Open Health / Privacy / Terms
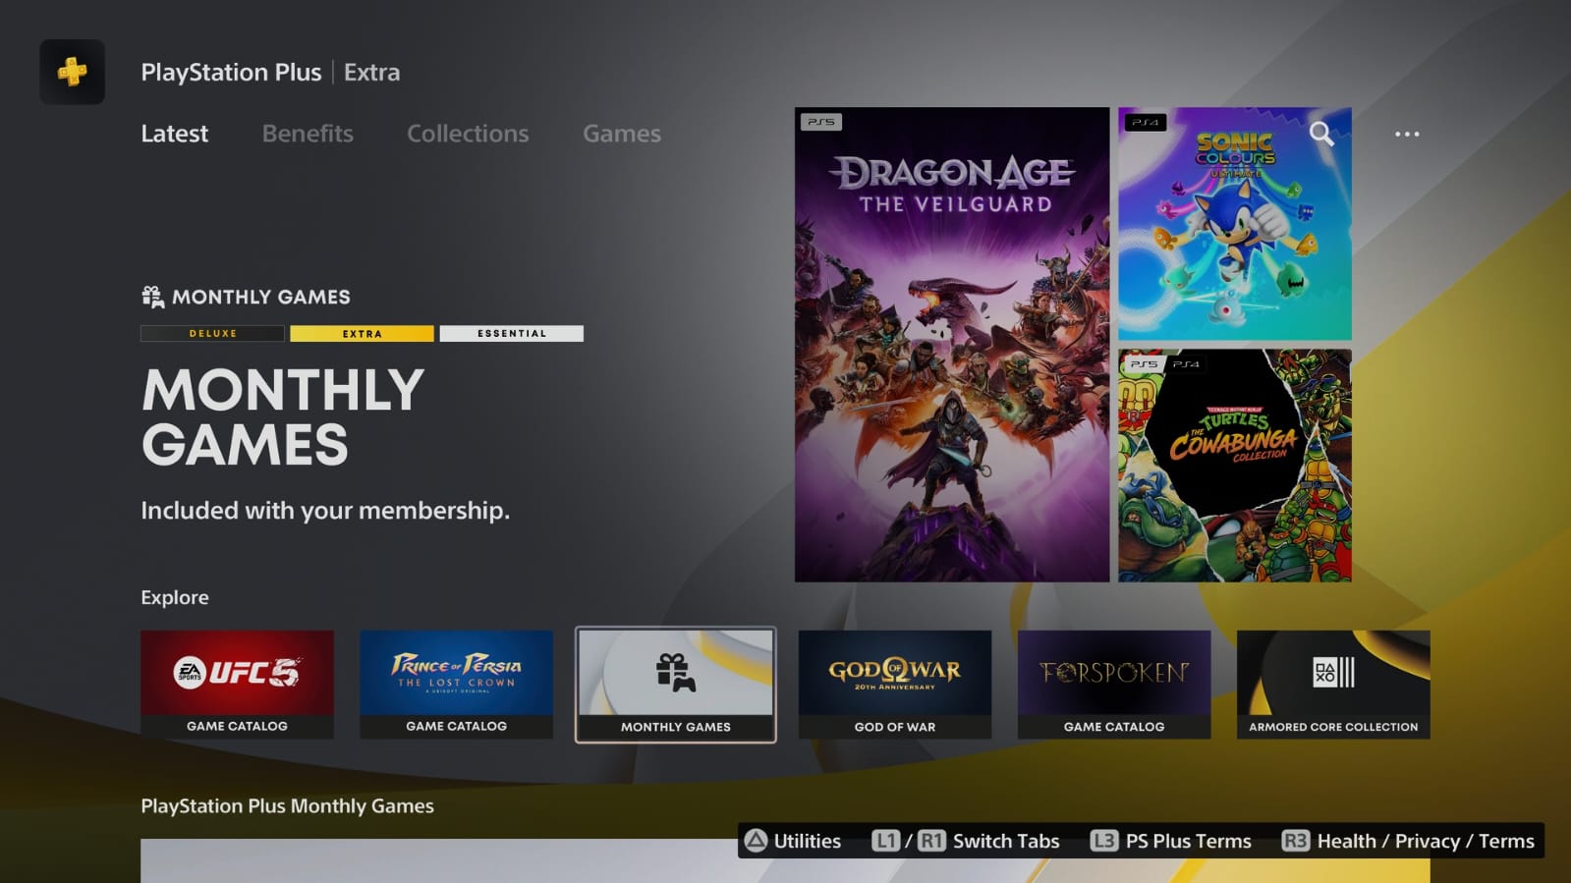This screenshot has height=883, width=1571. point(1426,841)
